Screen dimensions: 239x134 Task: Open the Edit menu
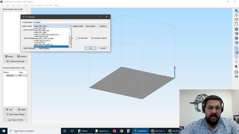pyautogui.click(x=7, y=5)
